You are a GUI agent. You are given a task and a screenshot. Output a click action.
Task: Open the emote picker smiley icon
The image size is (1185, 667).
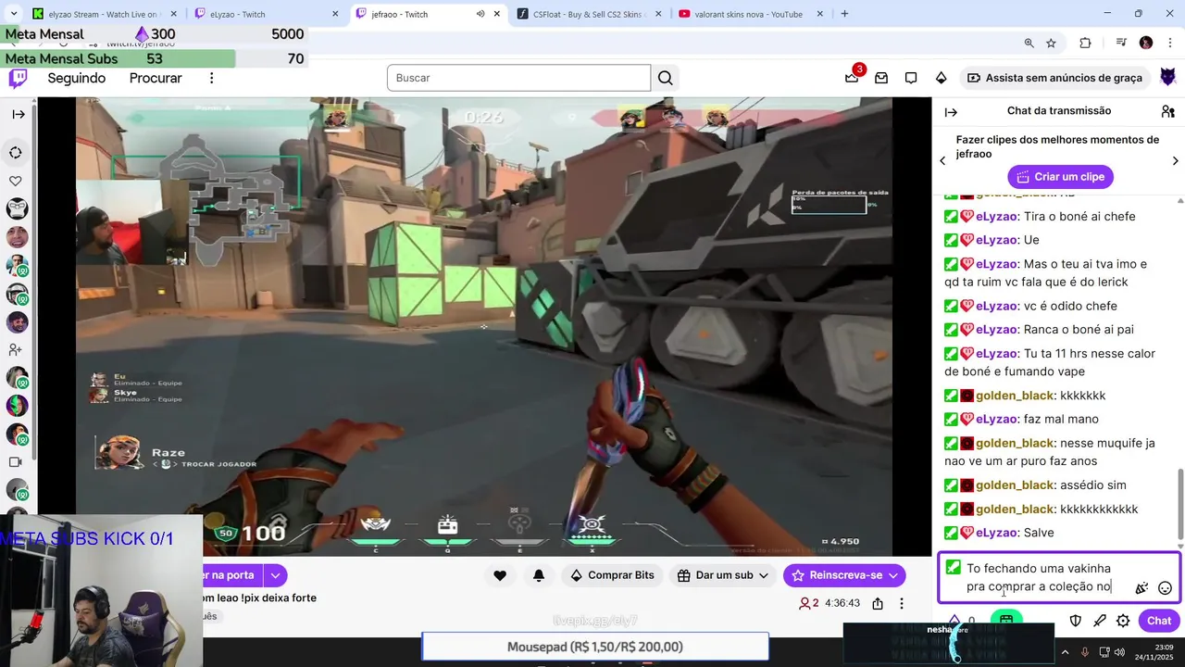coord(1166,587)
